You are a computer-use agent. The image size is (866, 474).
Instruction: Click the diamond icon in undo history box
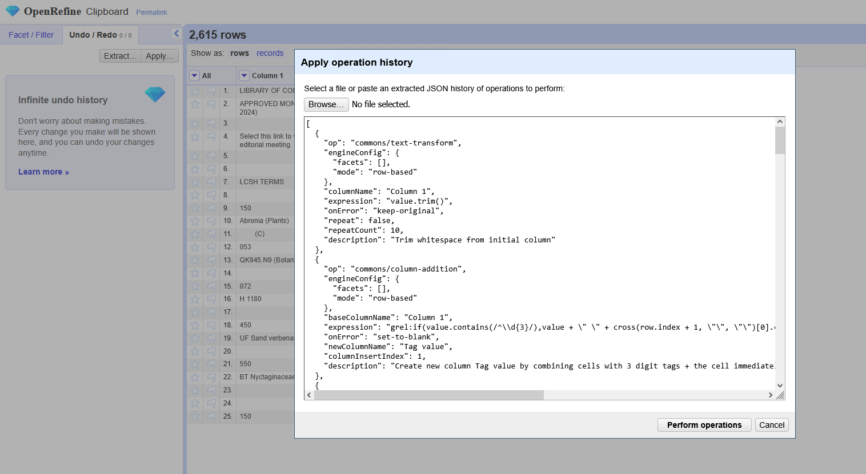pyautogui.click(x=155, y=94)
